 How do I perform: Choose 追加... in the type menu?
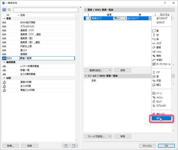pos(161,118)
